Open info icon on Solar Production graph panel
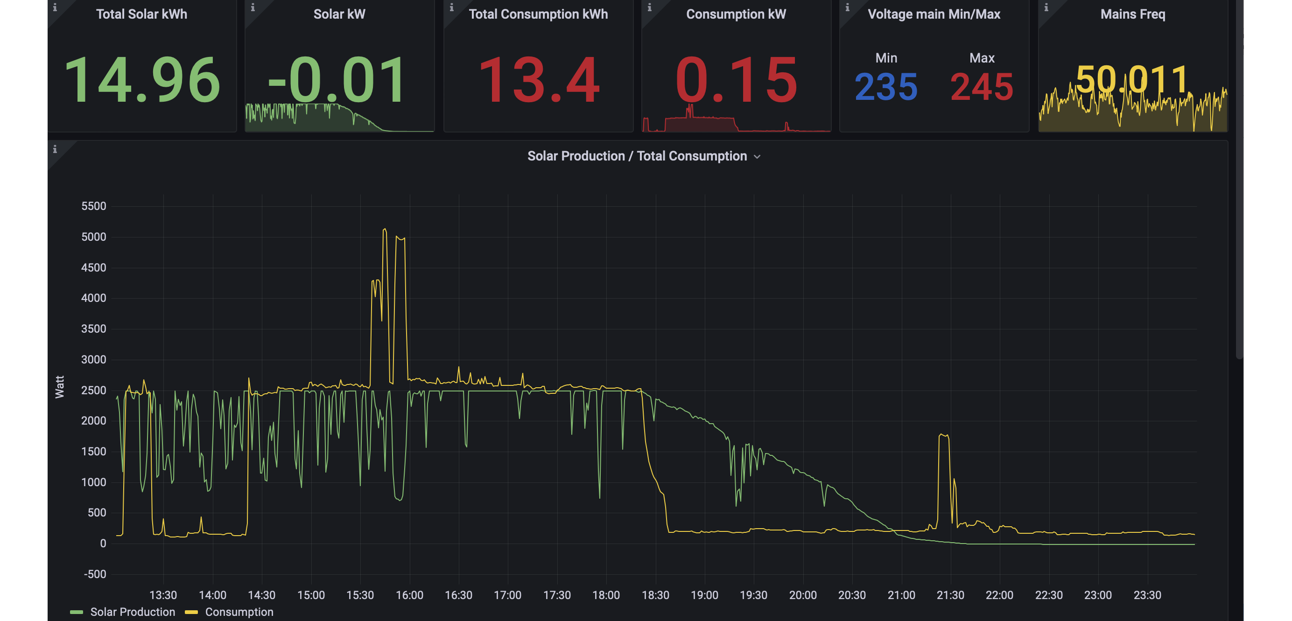The height and width of the screenshot is (621, 1292). point(55,149)
